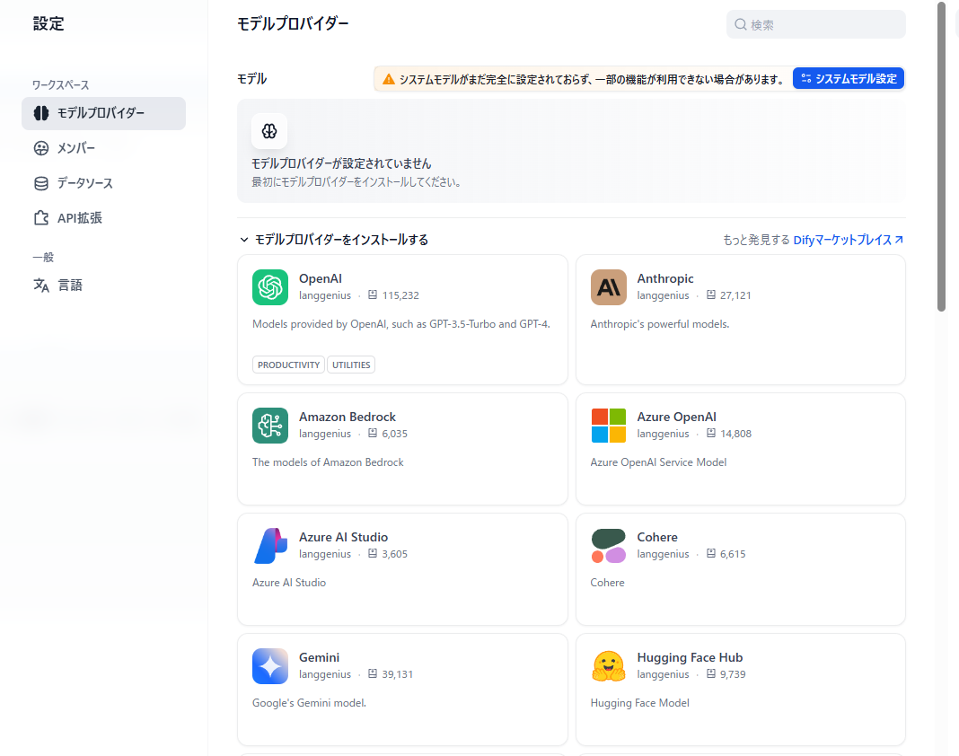Select the Gemini sparkle icon
Screen dimensions: 959x756
[x=270, y=666]
